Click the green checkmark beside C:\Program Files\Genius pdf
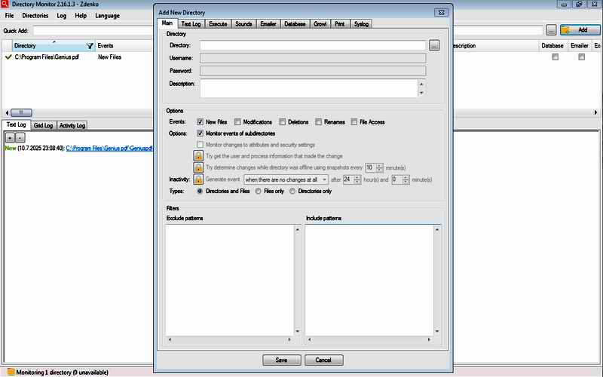 (x=8, y=57)
